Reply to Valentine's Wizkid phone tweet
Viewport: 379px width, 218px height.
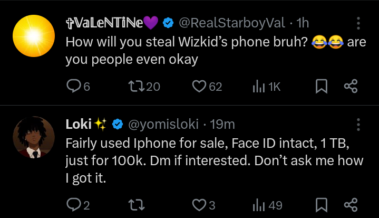[78, 86]
